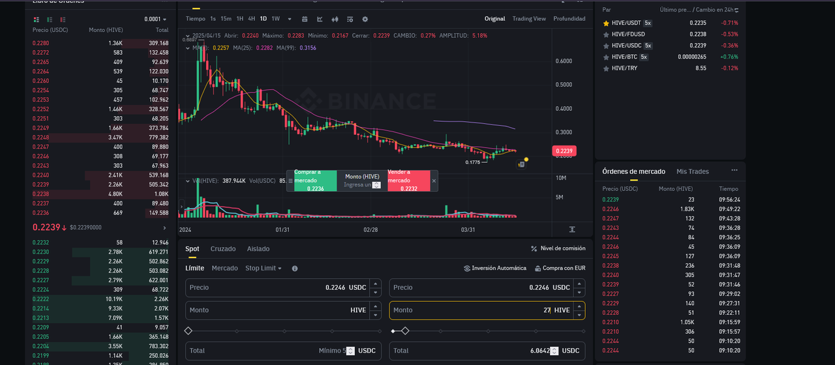
Task: Open the chart layout options icon
Action: pos(350,19)
